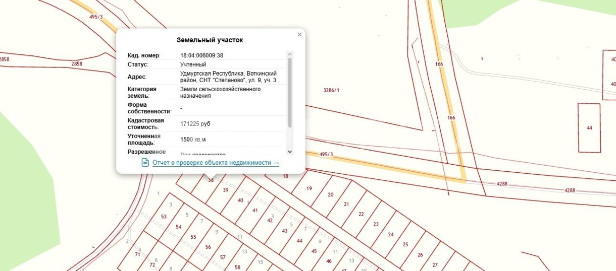Close the Земельный участок popup
Image resolution: width=616 pixels, height=271 pixels.
point(299,35)
